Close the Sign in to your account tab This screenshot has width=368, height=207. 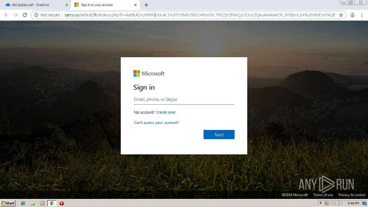point(135,5)
